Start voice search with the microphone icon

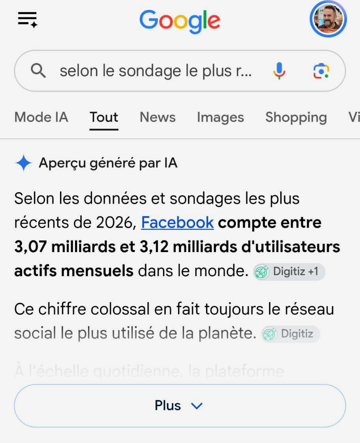click(x=279, y=71)
